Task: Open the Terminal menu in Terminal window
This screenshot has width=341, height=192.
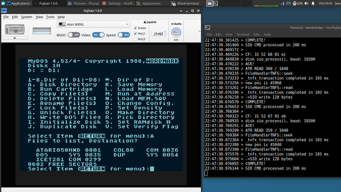Action: pos(243,34)
